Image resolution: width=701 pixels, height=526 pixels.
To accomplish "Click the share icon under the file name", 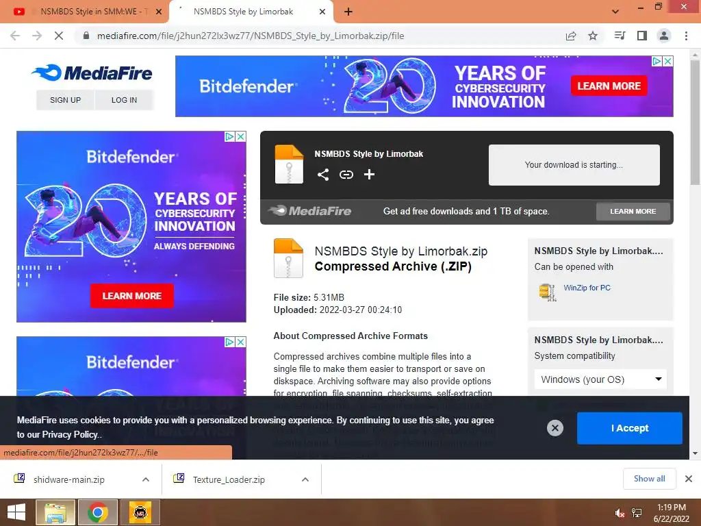I will pyautogui.click(x=323, y=175).
